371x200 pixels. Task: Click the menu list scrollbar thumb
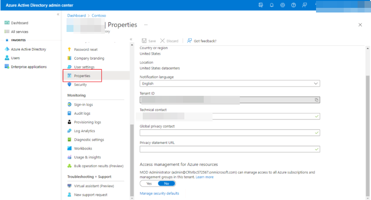(132, 160)
